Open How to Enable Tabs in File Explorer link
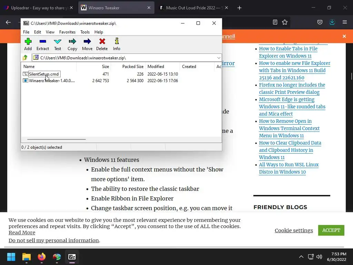Viewport: 353px width, 265px height. (x=288, y=52)
